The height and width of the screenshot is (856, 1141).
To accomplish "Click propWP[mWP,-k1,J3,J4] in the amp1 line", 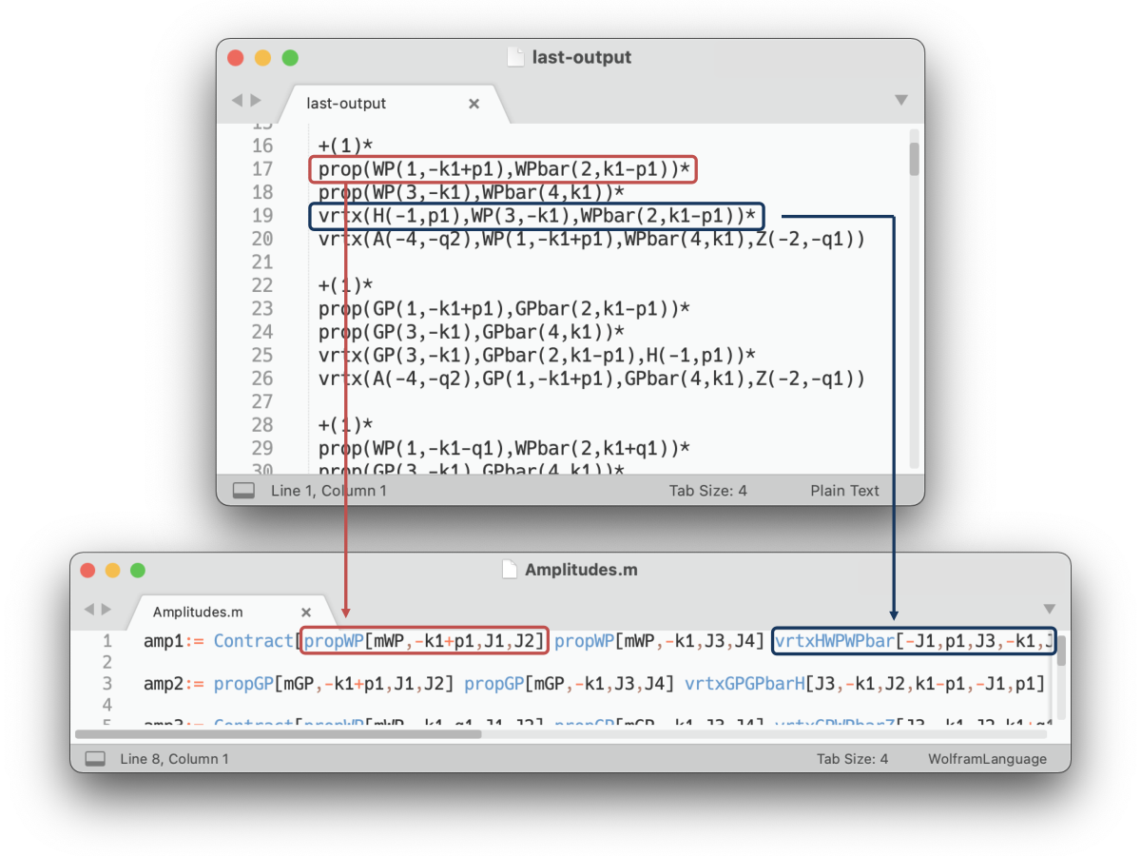I will (x=660, y=641).
